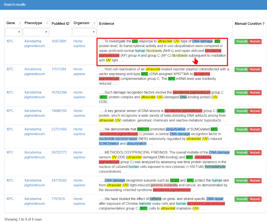
Task: Click No(null) for PubMed 11511294 row
Action: pyautogui.click(x=255, y=69)
